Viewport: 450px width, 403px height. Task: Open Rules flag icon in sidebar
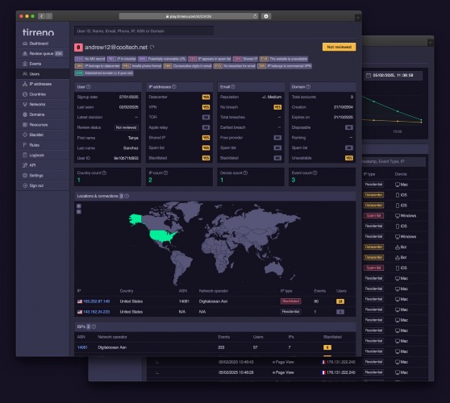point(25,145)
